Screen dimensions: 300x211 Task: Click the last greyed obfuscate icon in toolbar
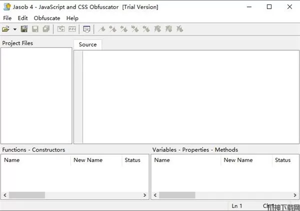coord(179,29)
